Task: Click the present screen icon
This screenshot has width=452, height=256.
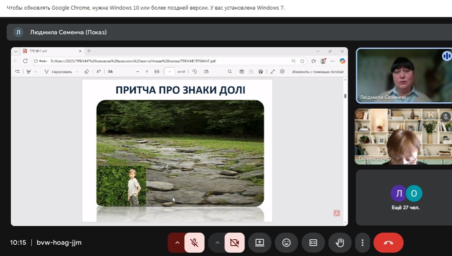Action: (x=259, y=242)
